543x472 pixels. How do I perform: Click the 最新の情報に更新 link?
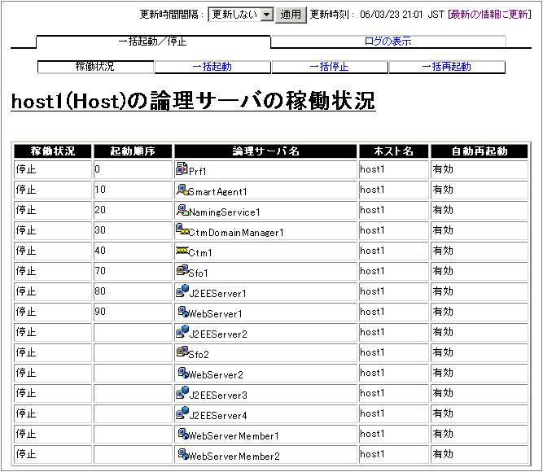click(489, 14)
